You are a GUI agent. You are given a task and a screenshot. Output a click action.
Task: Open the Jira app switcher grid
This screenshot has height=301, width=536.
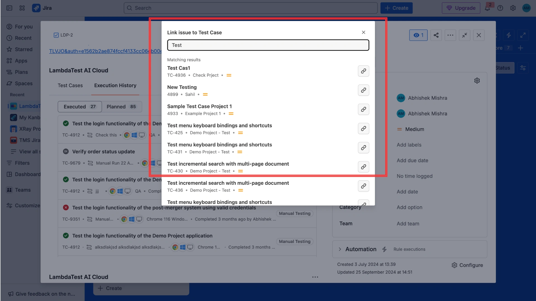[x=22, y=8]
